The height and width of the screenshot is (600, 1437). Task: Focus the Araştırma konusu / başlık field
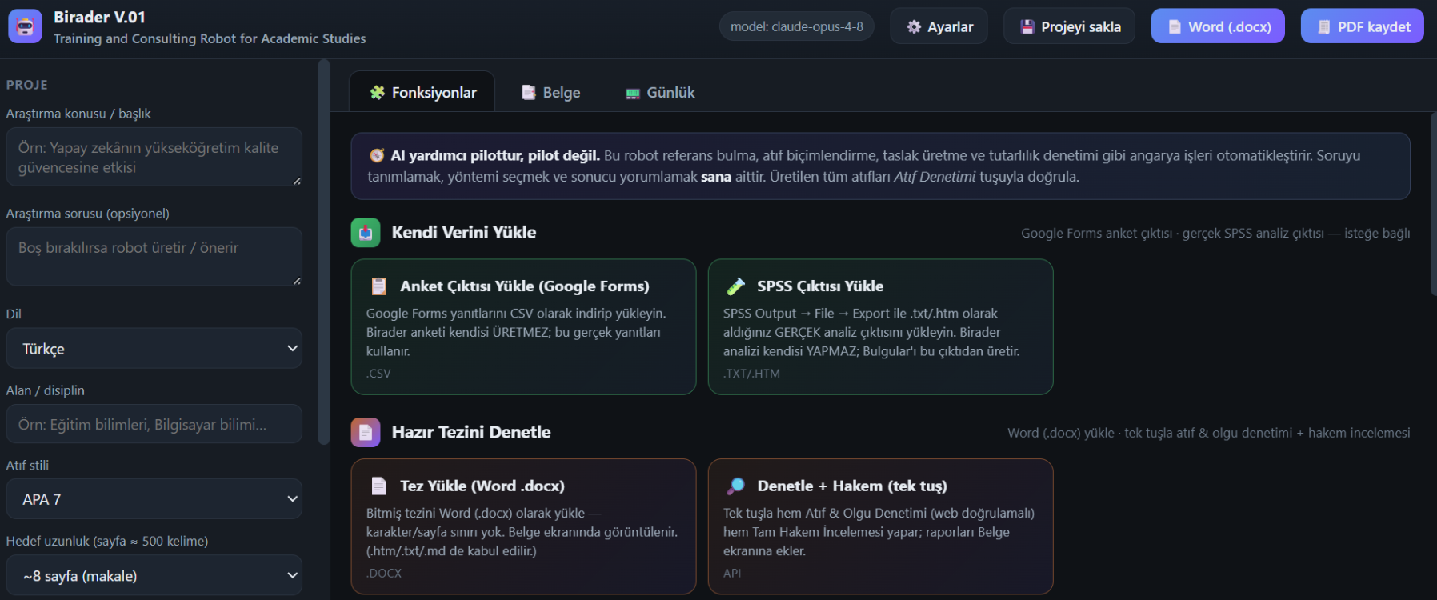tap(154, 157)
